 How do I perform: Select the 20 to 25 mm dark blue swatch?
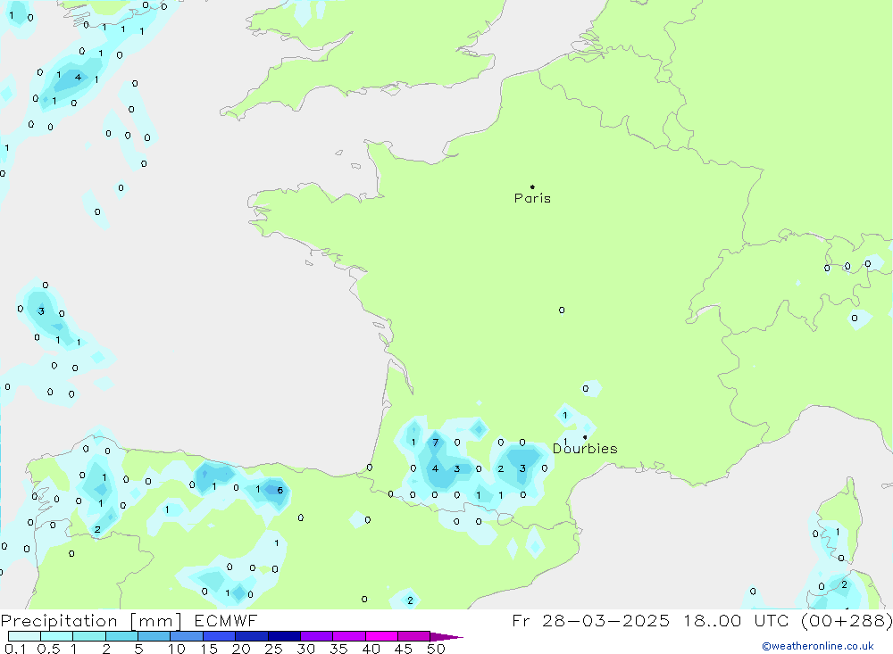(251, 636)
